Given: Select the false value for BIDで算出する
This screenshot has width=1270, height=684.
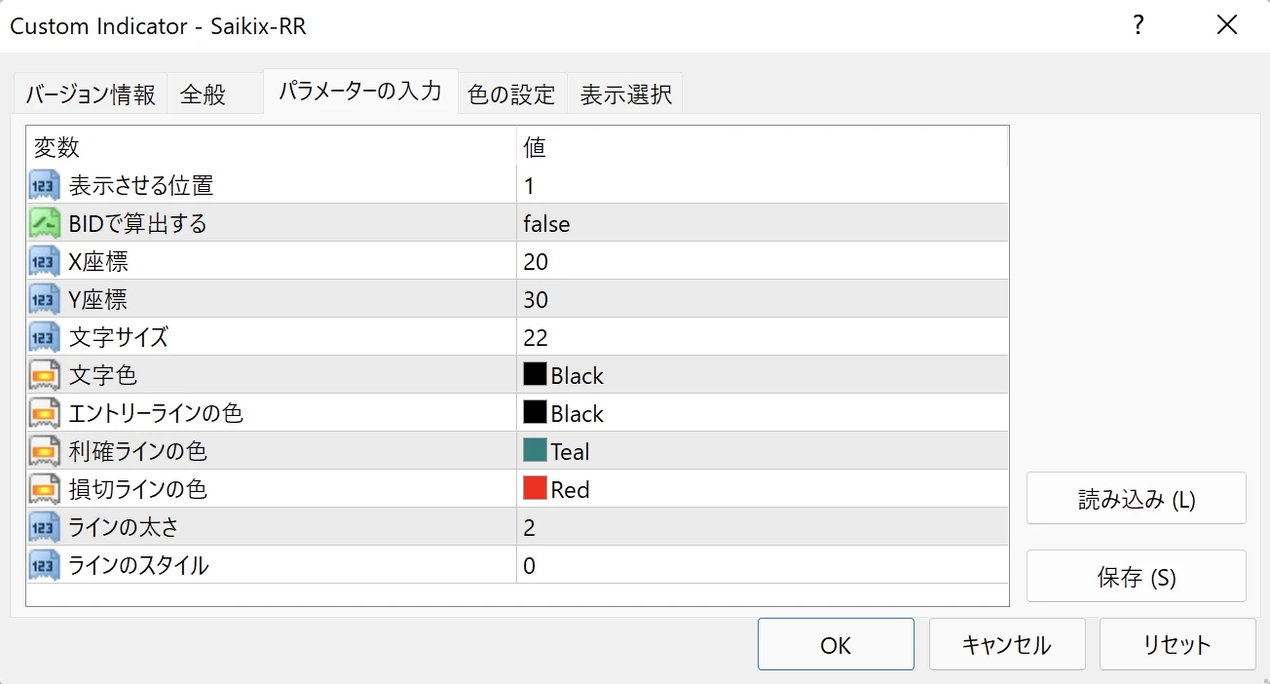Looking at the screenshot, I should pyautogui.click(x=546, y=224).
